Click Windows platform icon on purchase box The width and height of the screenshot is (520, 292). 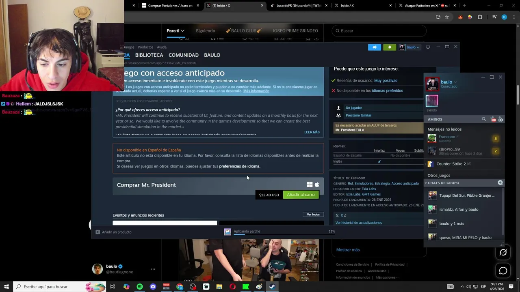[310, 185]
